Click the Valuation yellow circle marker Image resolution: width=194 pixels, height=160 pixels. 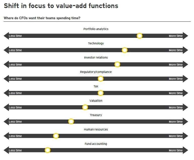[x=85, y=107]
